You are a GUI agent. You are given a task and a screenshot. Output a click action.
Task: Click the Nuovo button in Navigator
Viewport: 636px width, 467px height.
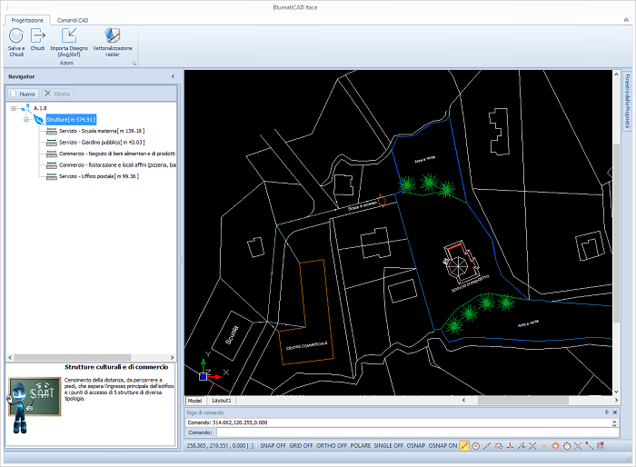(22, 94)
